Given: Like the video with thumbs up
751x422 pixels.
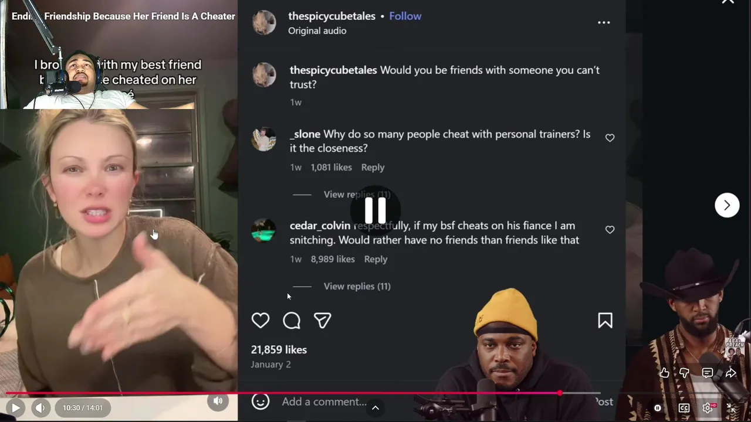Looking at the screenshot, I should [664, 373].
